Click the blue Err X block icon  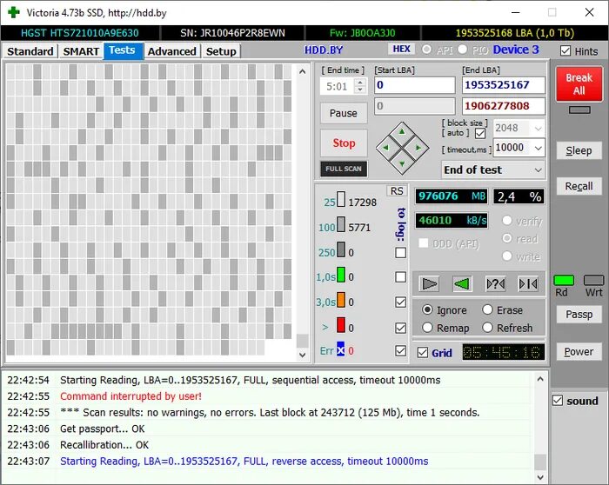341,350
